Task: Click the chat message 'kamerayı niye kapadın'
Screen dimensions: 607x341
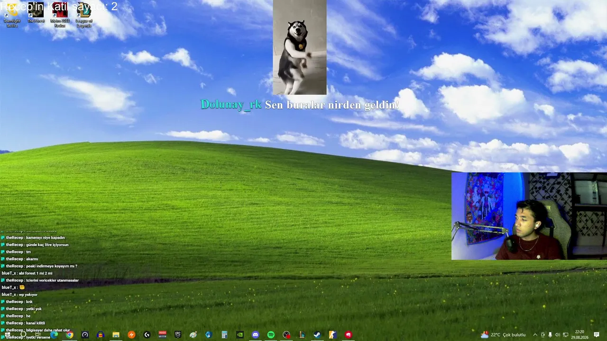Action: [46, 238]
